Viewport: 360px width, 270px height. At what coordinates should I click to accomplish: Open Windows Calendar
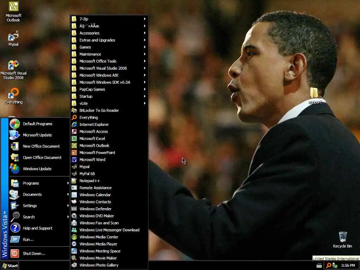[x=109, y=195]
